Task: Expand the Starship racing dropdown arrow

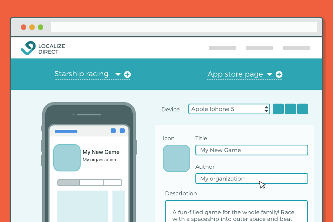Action: (x=118, y=74)
